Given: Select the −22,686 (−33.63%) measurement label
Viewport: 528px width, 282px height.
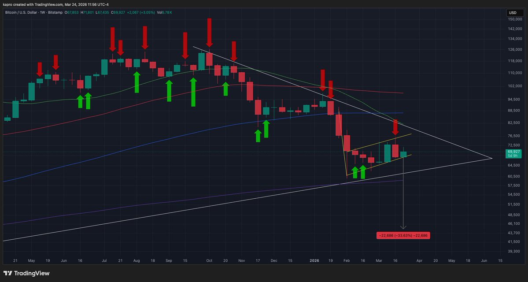Looking at the screenshot, I should pyautogui.click(x=403, y=235).
